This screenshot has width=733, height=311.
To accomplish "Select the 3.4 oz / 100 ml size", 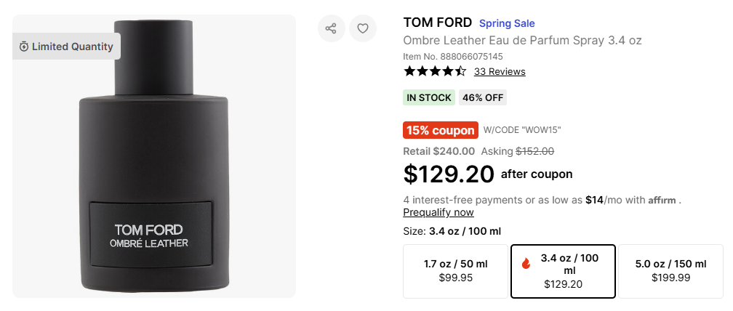I will click(564, 271).
